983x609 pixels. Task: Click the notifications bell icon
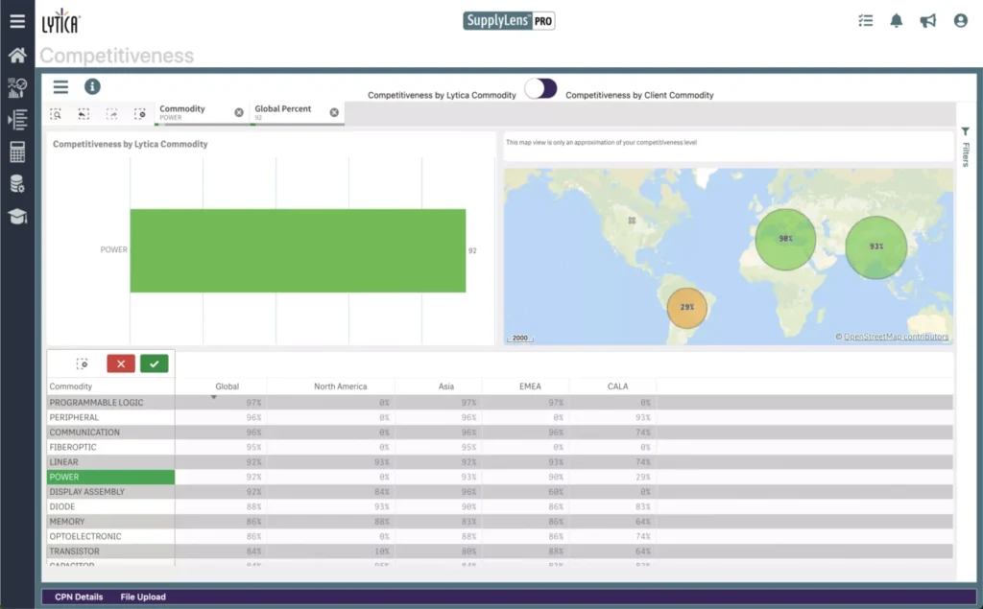click(x=897, y=20)
